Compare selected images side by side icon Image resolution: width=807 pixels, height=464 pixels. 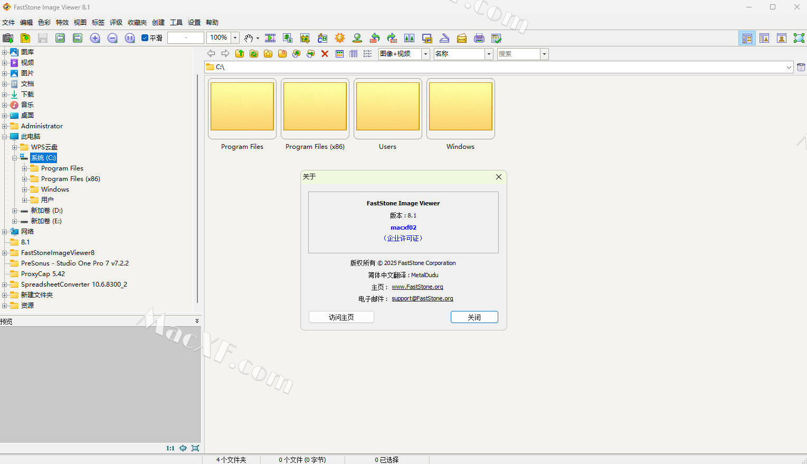(409, 38)
